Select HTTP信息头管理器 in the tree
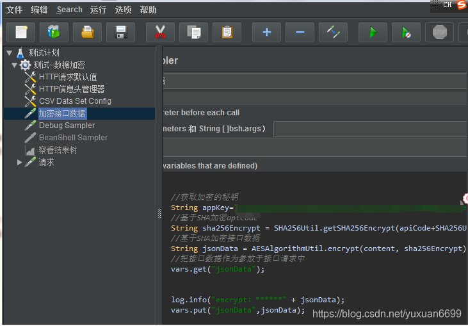This screenshot has width=468, height=326. pyautogui.click(x=72, y=89)
